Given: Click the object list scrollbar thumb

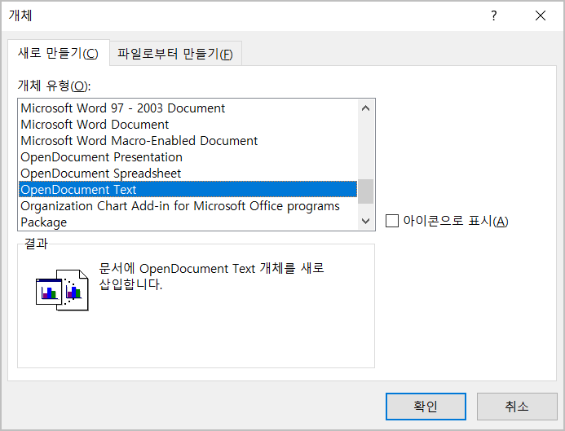Looking at the screenshot, I should click(x=366, y=191).
